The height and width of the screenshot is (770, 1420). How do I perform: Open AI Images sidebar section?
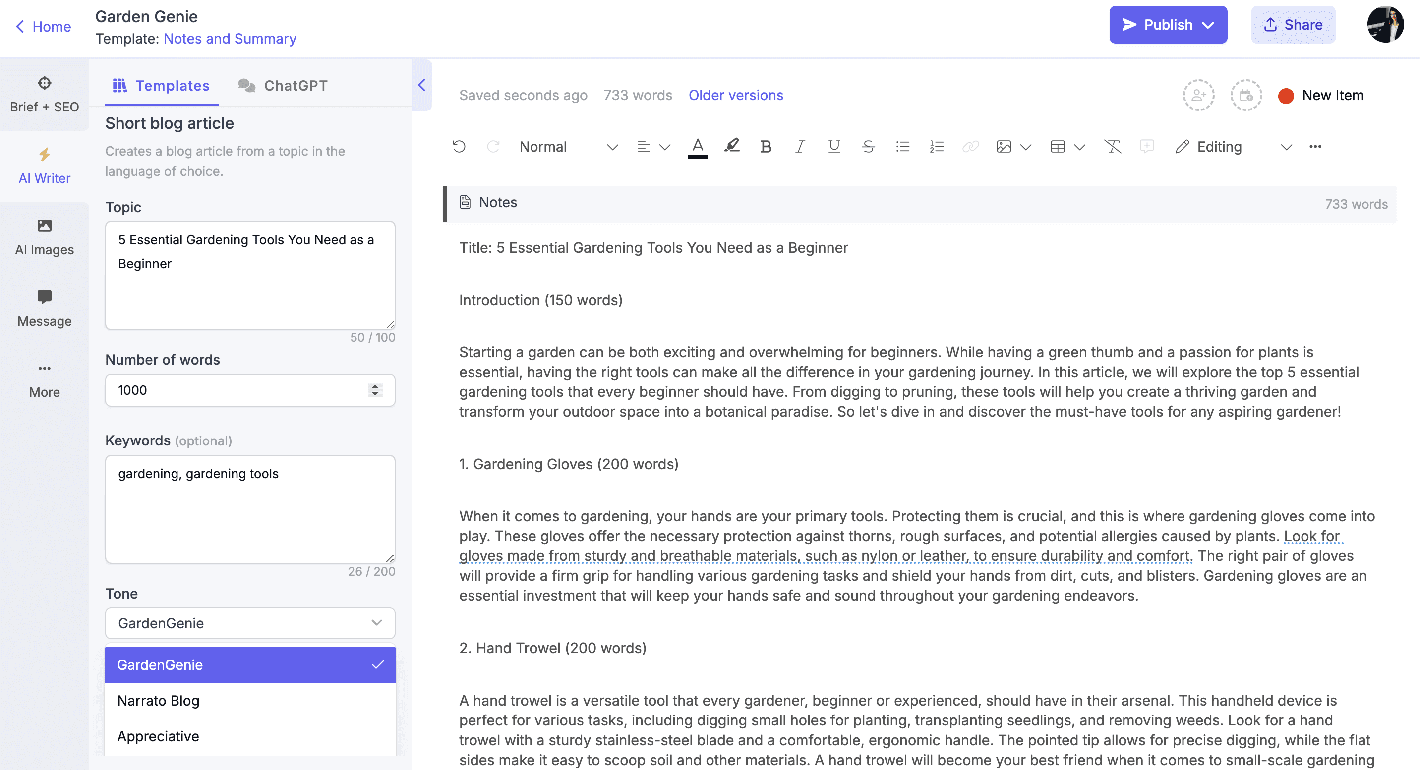pyautogui.click(x=44, y=237)
